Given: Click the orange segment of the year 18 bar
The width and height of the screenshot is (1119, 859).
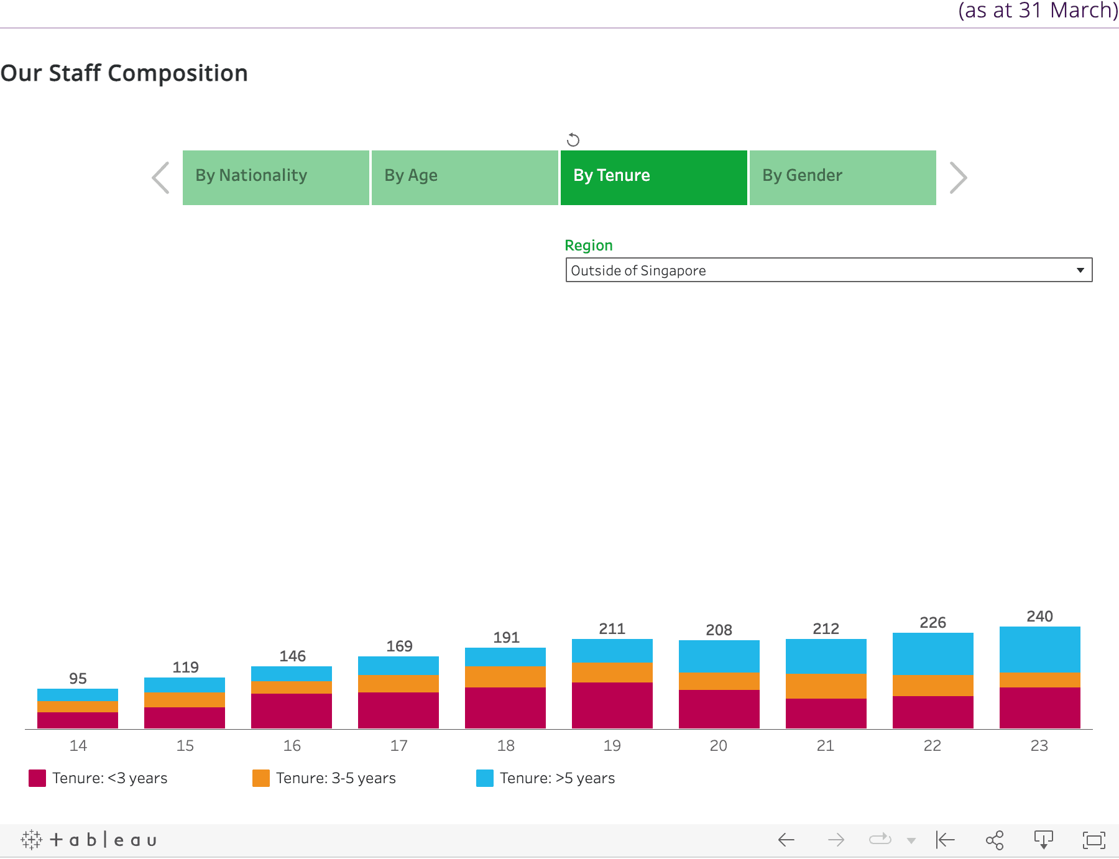Looking at the screenshot, I should point(505,677).
